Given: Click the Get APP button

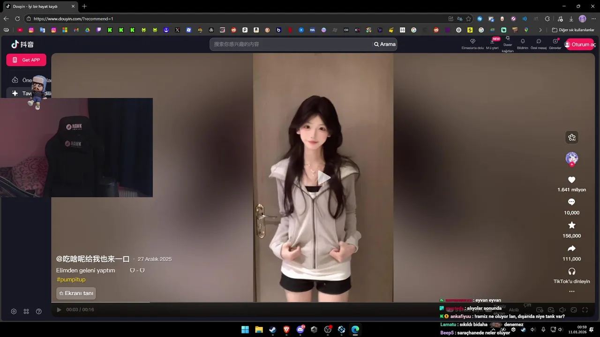Looking at the screenshot, I should pos(26,60).
